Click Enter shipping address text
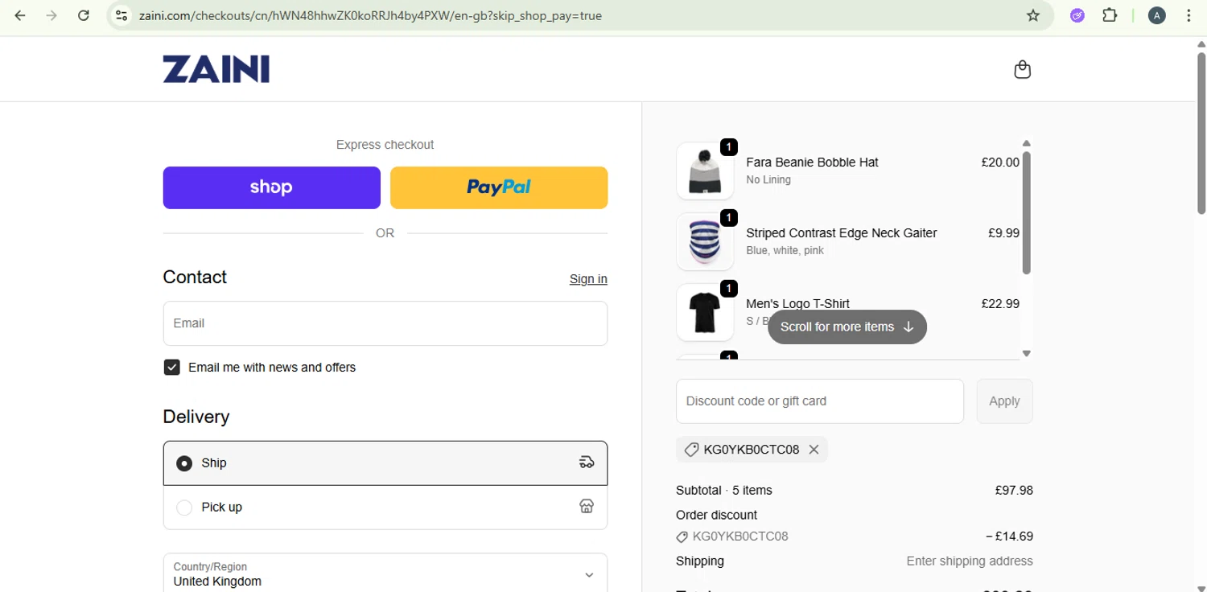1207x592 pixels. [x=970, y=561]
